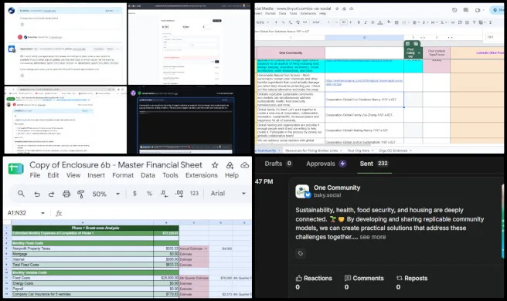Toggle italic in Social Media sheet toolbar

366,22
